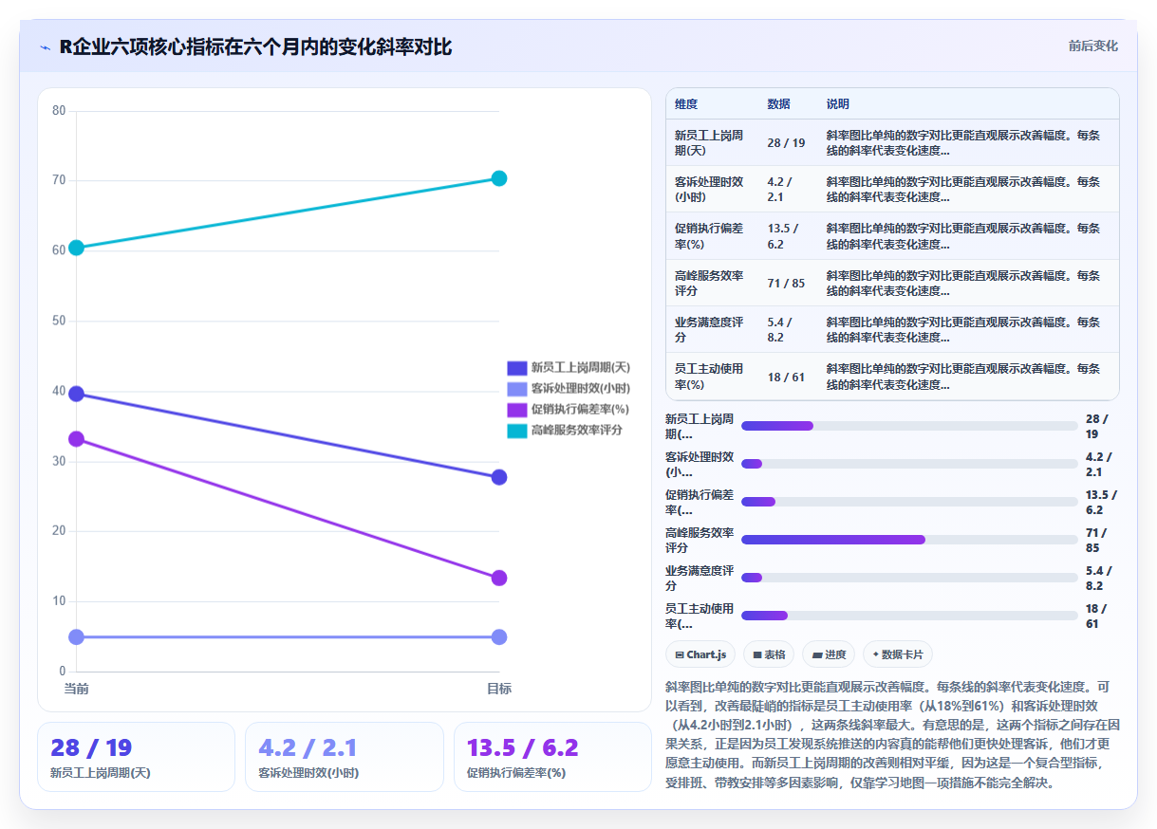
Task: Click the light blue line's 当前 point
Action: point(77,636)
